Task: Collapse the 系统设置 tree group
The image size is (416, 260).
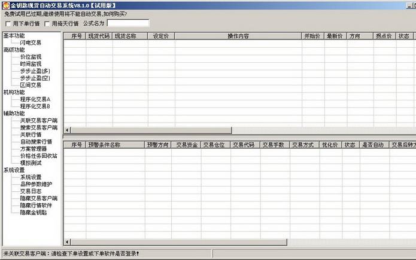Action: (14, 170)
